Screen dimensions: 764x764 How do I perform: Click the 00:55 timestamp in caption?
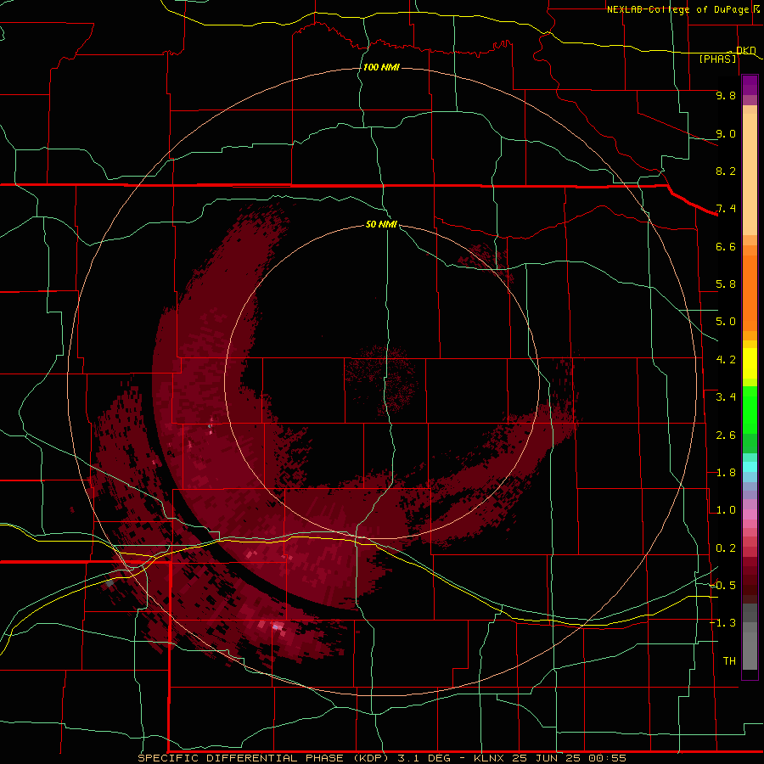coord(607,758)
